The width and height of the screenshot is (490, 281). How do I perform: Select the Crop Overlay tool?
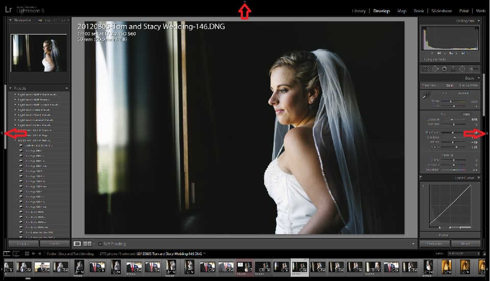tap(426, 69)
